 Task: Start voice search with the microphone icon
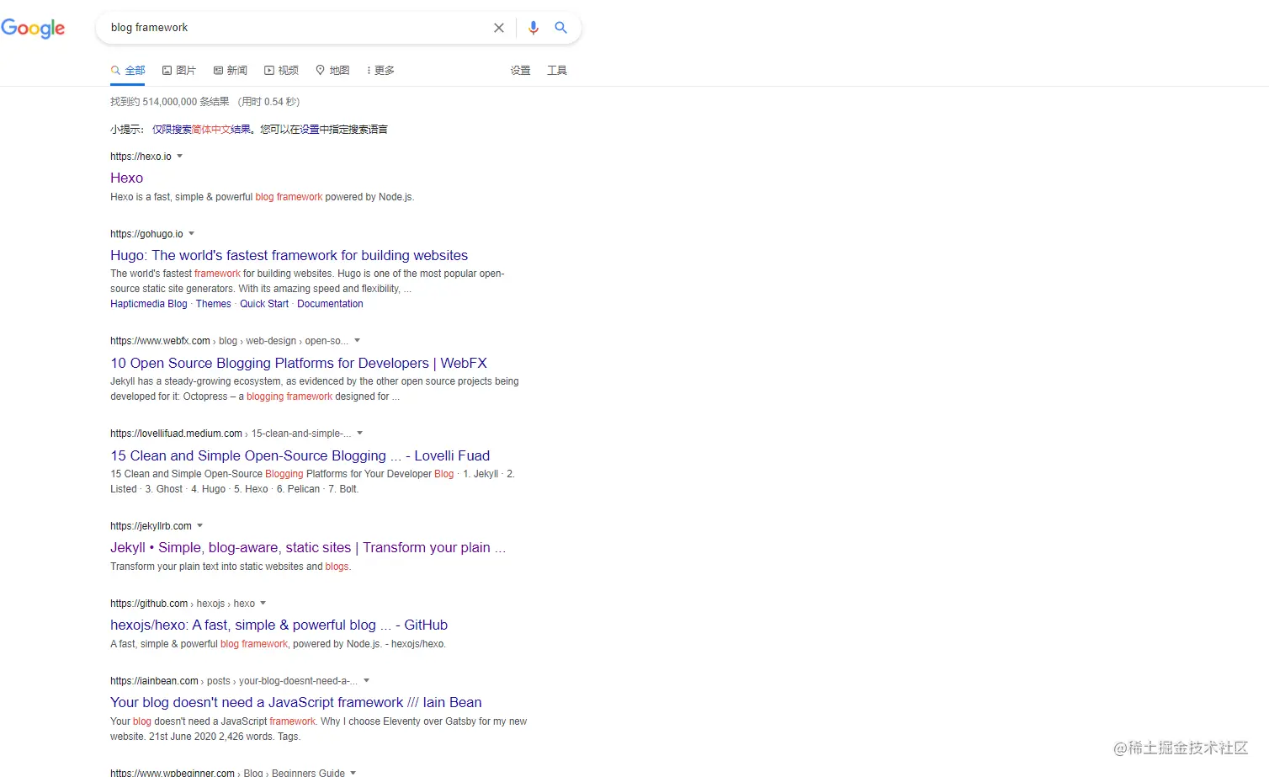[534, 28]
